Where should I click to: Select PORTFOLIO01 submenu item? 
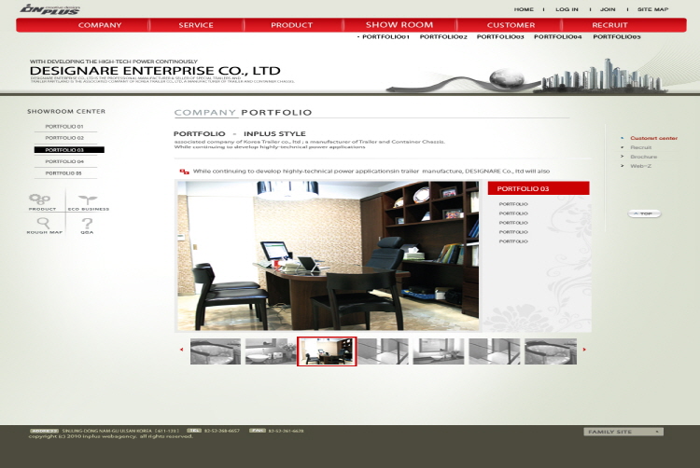tap(385, 37)
